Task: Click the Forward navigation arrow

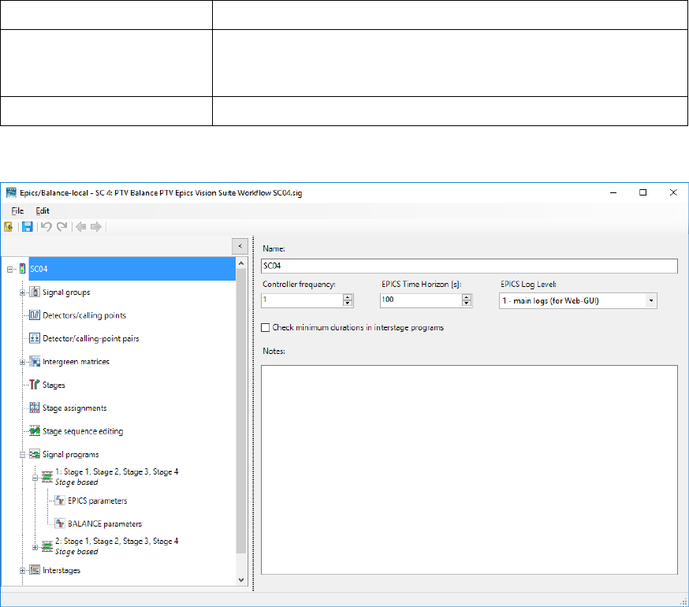Action: point(96,227)
